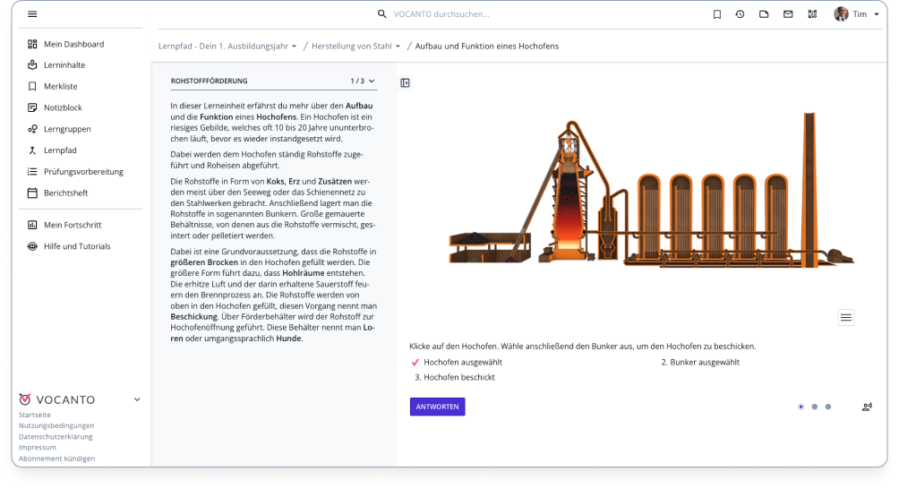Click the VOCANTO durchsuchen search field
This screenshot has height=489, width=899.
(x=501, y=14)
